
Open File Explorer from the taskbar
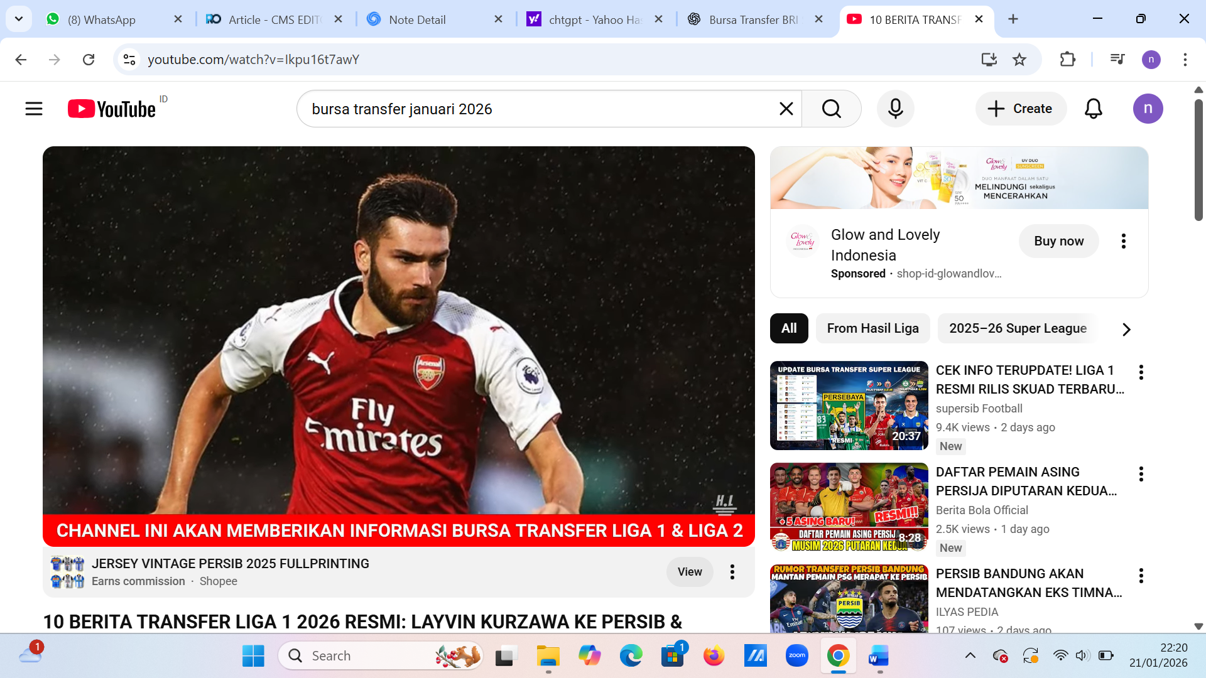[548, 656]
